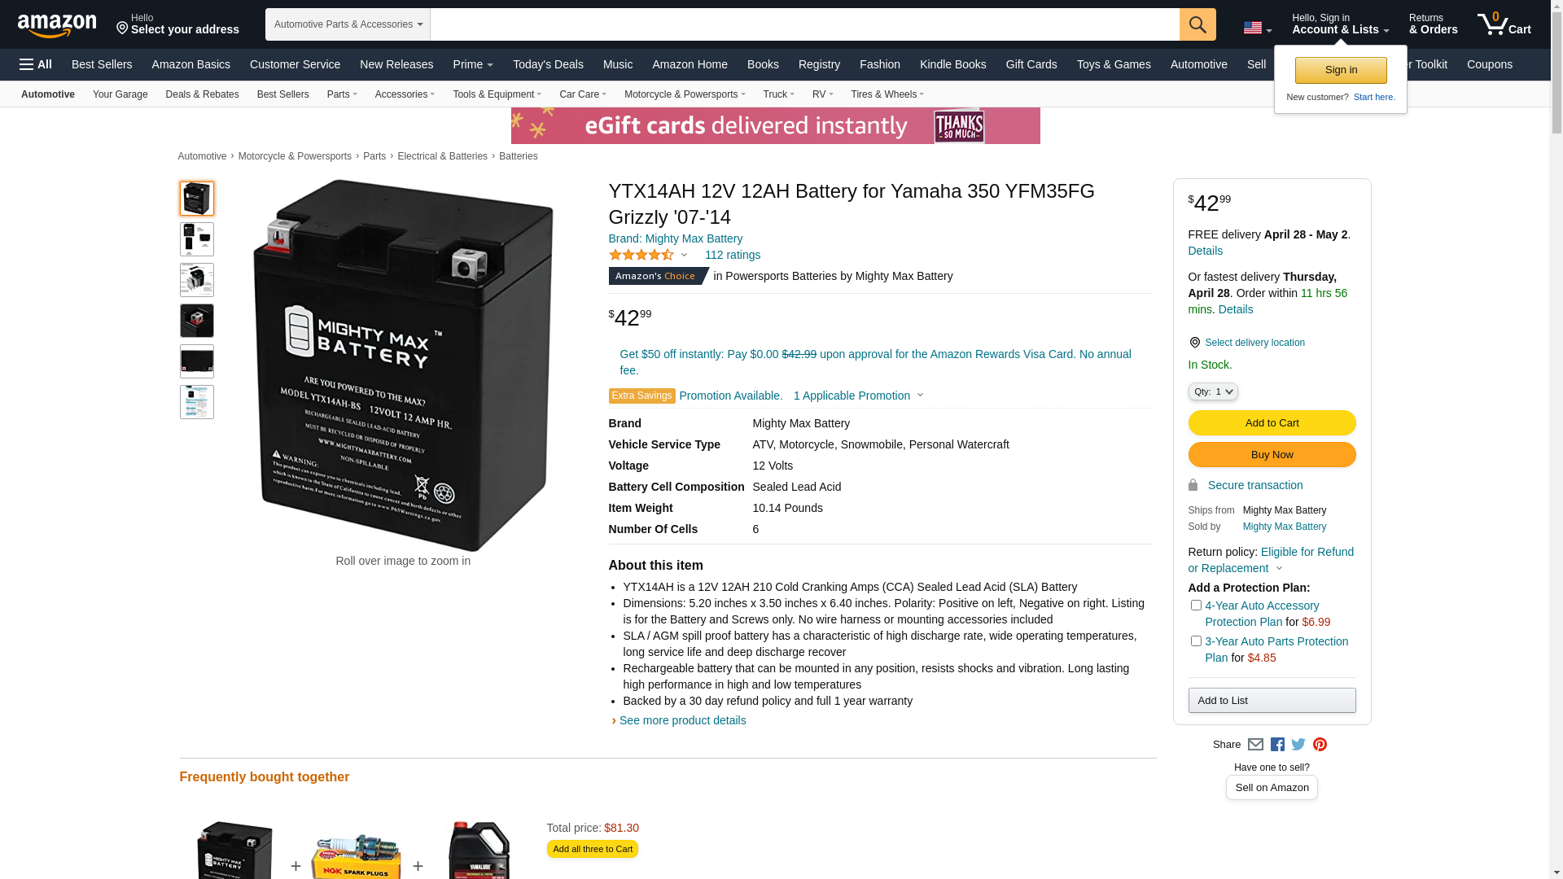Image resolution: width=1563 pixels, height=879 pixels.
Task: Check 4-Year Auto Accessory Protection Plan
Action: [x=1196, y=606]
